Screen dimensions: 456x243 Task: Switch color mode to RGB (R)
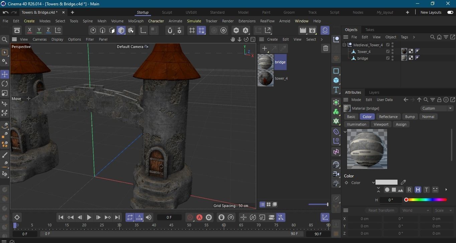(409, 190)
